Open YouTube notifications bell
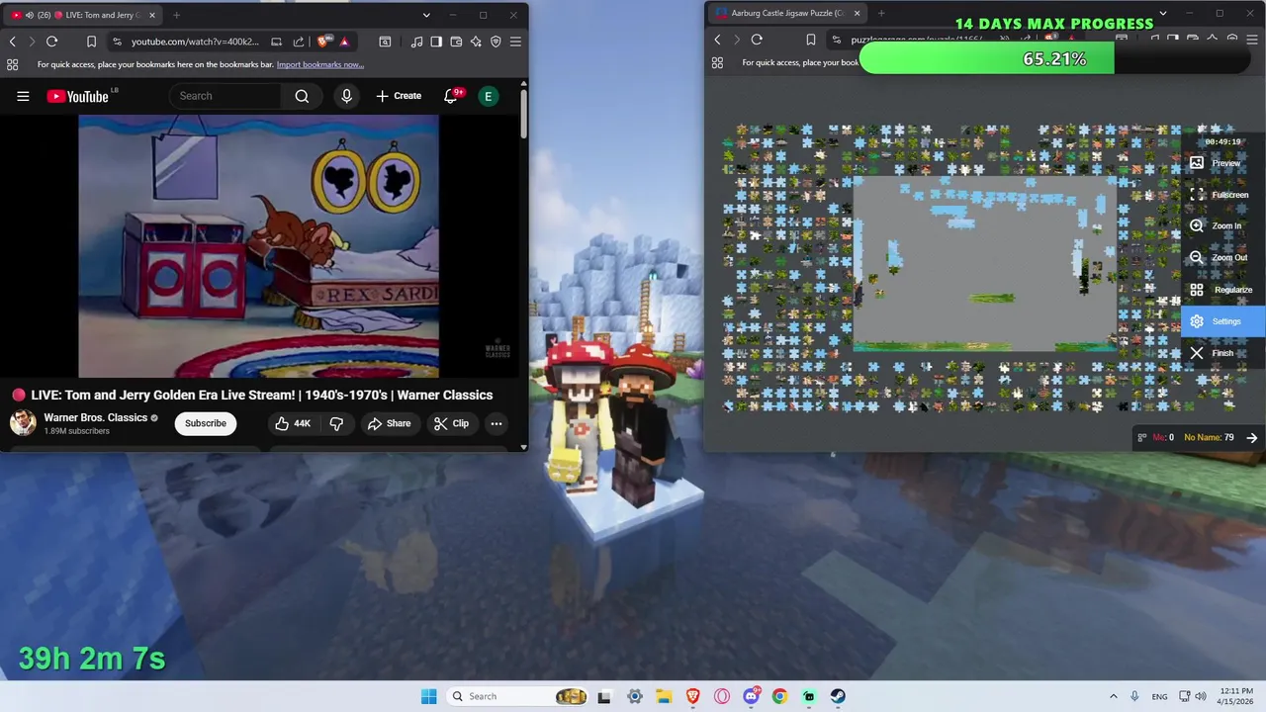 451,96
